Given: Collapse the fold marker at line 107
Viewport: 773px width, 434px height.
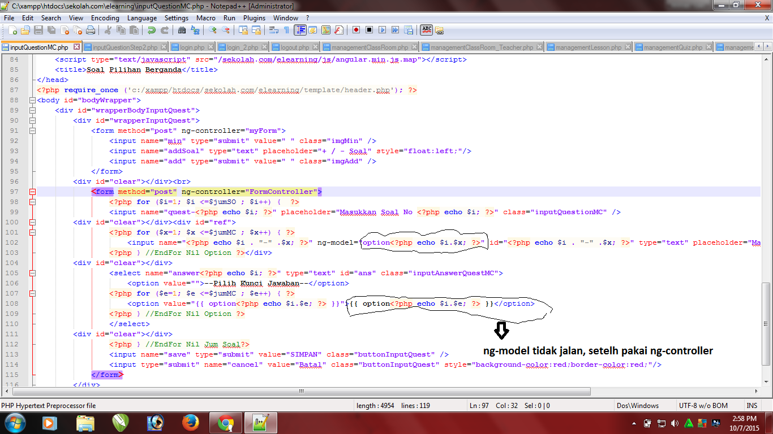Looking at the screenshot, I should tap(32, 293).
